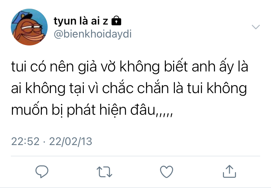Click the last tweet line "muốn bị phát hiện đâu"
This screenshot has height=188, width=271.
point(92,110)
